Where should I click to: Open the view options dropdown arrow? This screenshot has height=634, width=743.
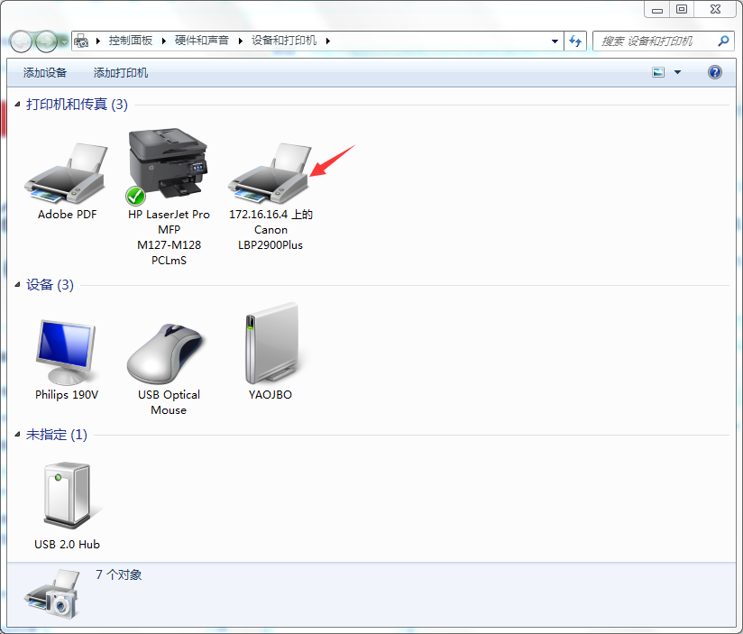(x=677, y=72)
